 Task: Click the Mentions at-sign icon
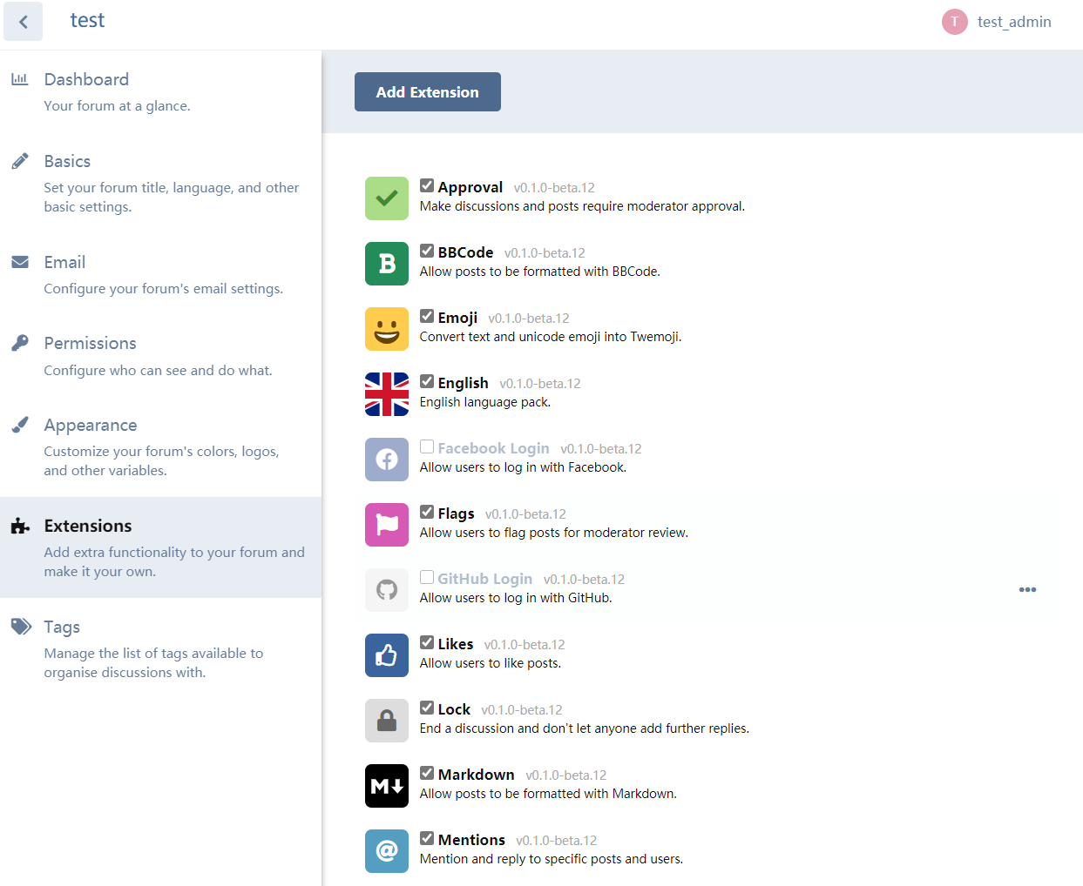387,851
